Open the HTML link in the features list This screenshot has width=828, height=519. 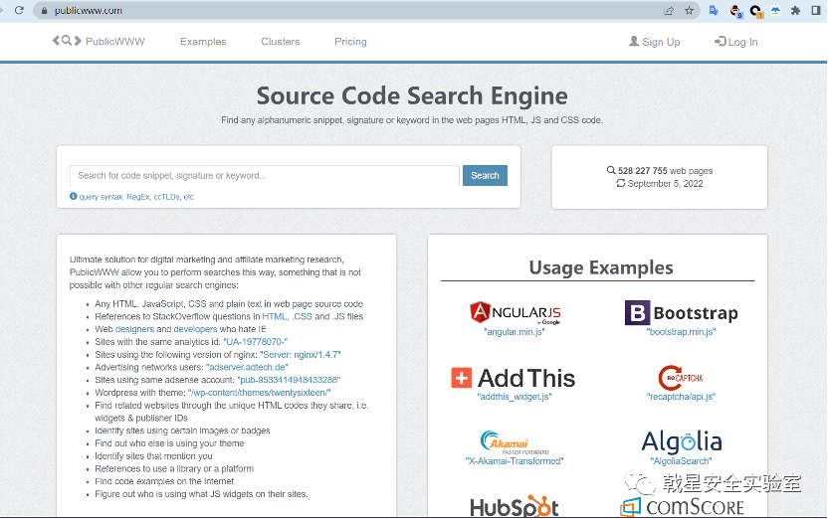[274, 316]
